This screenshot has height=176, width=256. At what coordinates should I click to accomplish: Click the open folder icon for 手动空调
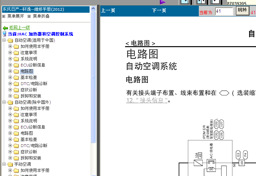tap(10, 164)
